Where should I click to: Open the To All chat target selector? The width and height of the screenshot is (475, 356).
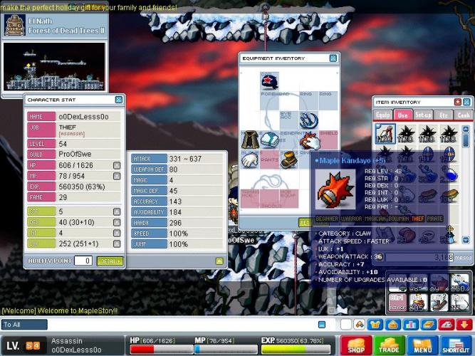(24, 325)
